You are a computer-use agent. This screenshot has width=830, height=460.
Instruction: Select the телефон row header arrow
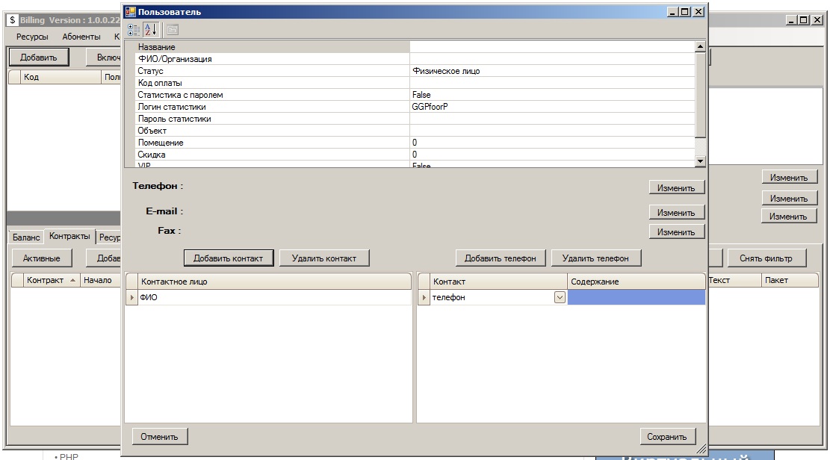424,297
